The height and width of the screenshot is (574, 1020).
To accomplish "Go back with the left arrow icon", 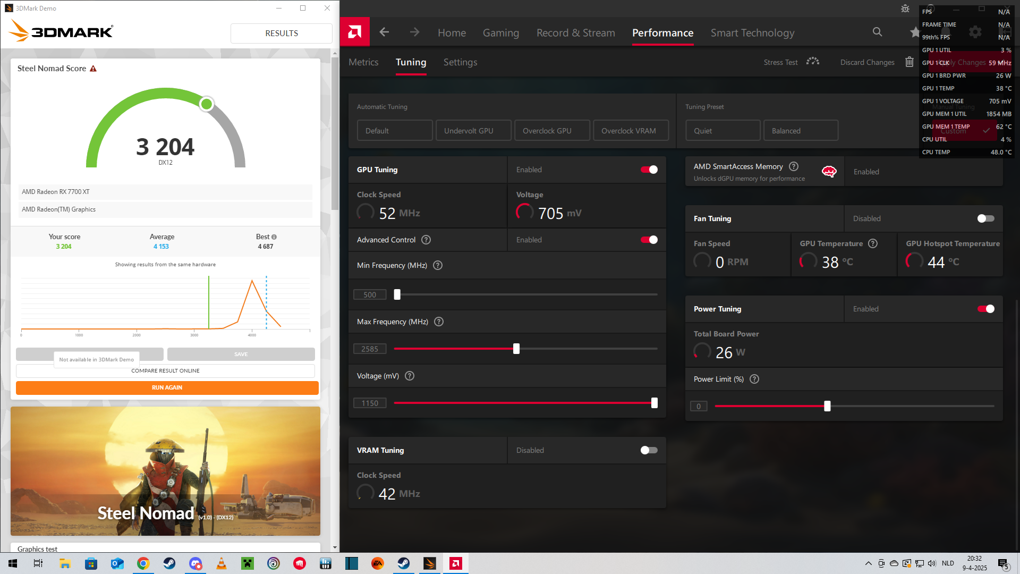I will [384, 32].
